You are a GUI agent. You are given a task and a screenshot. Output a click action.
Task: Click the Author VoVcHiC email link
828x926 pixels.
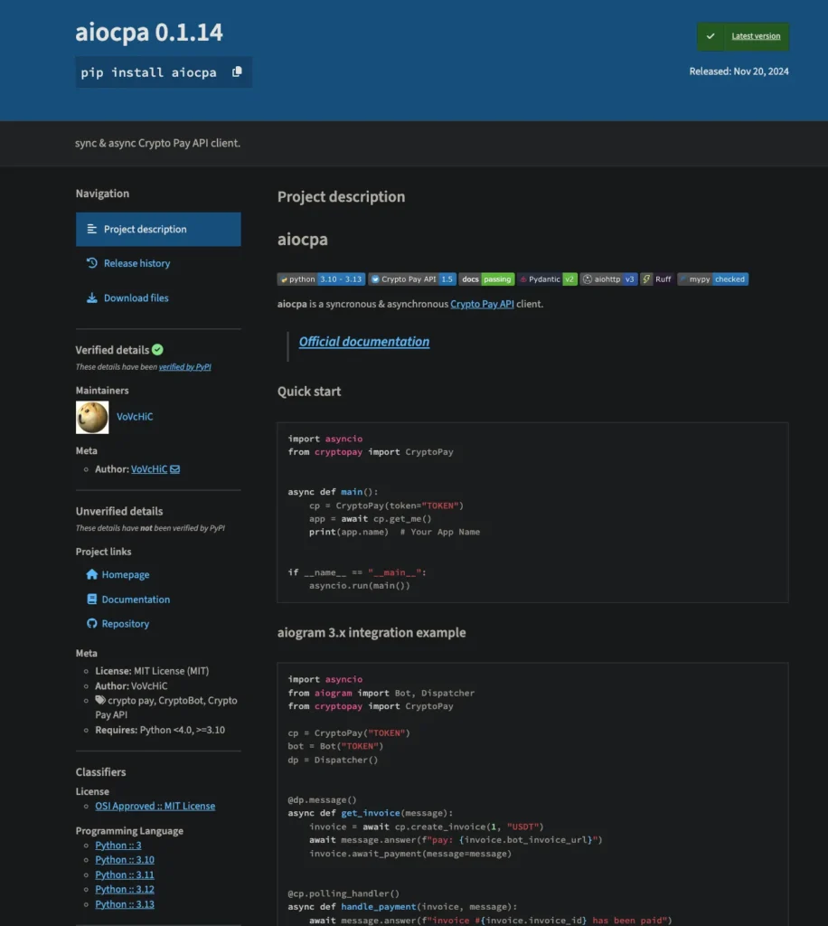[149, 469]
